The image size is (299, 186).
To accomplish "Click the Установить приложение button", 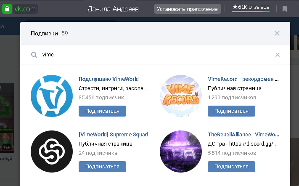I will [187, 9].
